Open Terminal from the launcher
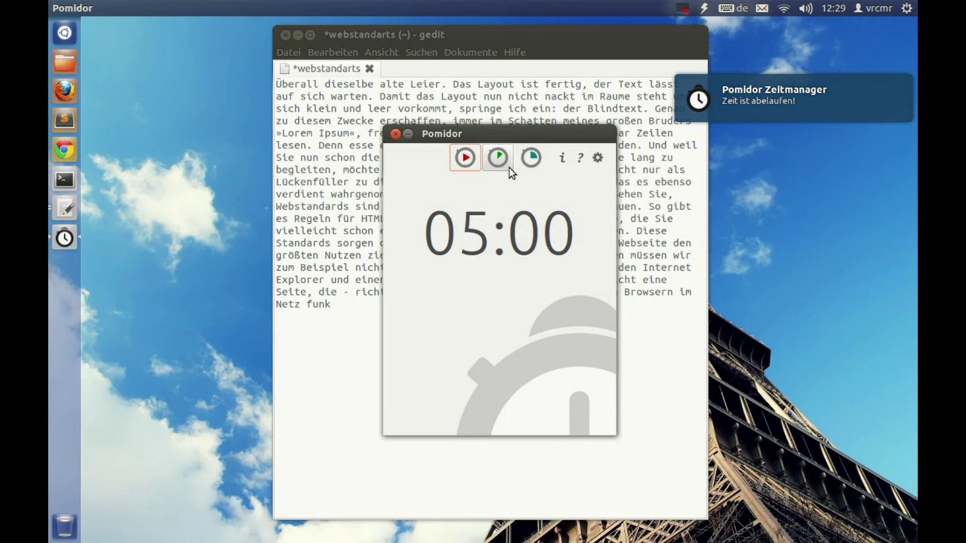Screen dimensions: 966x543 [x=64, y=179]
